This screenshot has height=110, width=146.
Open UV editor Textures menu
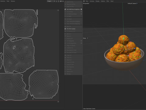click(x=13, y=1)
